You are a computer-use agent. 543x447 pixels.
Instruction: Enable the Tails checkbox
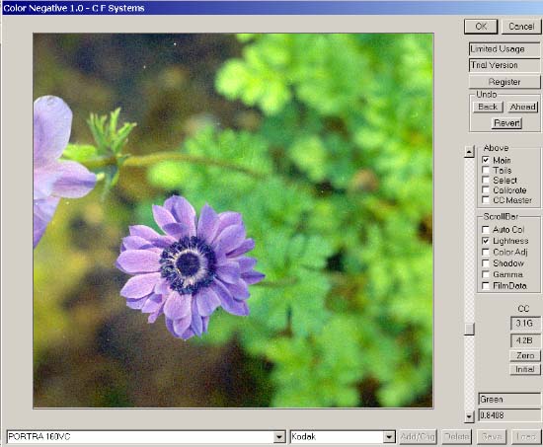[486, 170]
